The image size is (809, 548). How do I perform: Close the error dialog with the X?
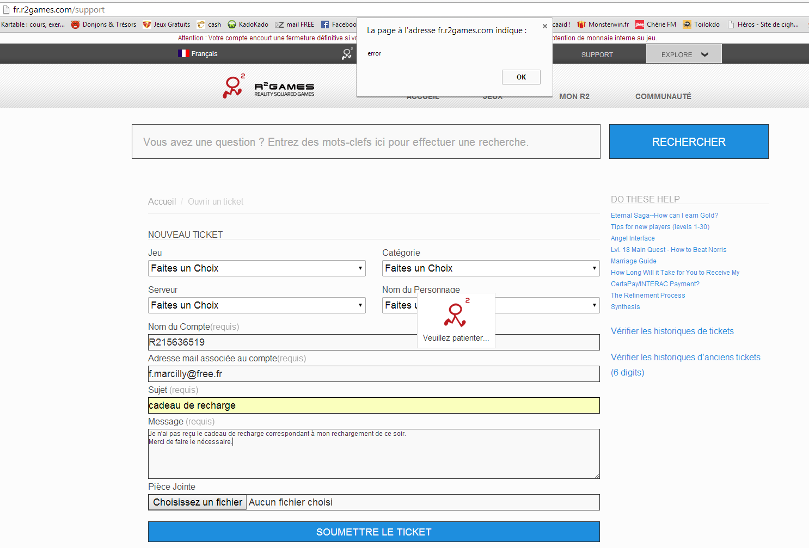pos(544,26)
